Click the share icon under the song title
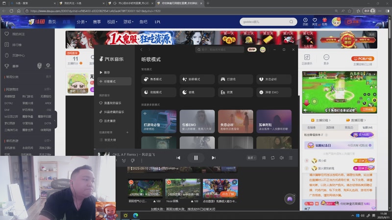This screenshot has height=220, width=392. point(124,161)
